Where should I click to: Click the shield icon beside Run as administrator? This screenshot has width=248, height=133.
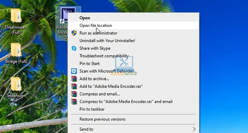click(74, 33)
